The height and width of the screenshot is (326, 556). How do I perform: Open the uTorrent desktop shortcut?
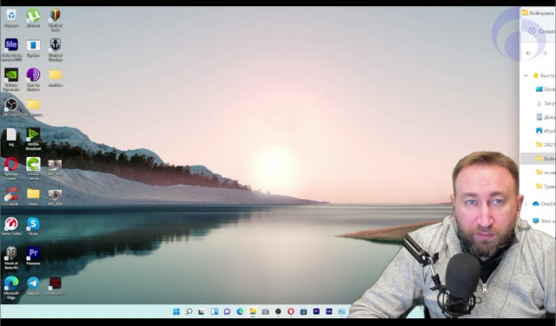tap(33, 18)
